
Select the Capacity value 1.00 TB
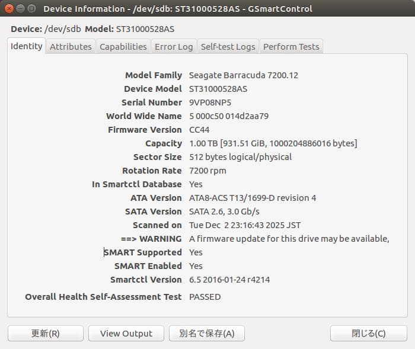point(273,143)
